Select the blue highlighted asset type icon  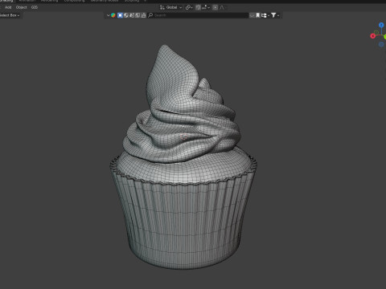(120, 15)
